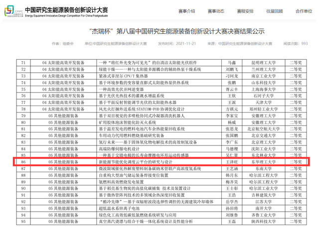The width and height of the screenshot is (318, 236).
Task: Click the CPIPC competition logo
Action: tap(11, 10)
